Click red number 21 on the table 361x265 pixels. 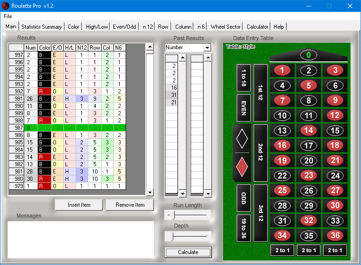[x=335, y=160]
